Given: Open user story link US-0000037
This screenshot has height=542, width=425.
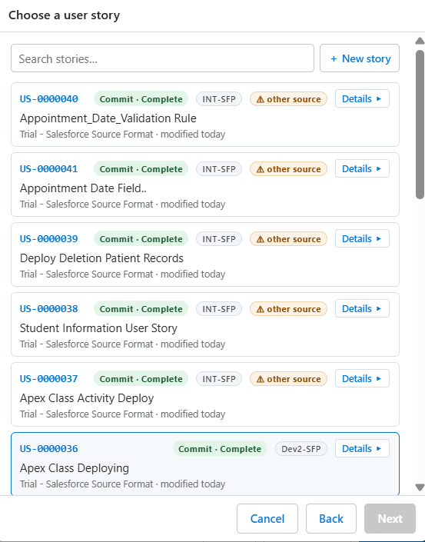Looking at the screenshot, I should pyautogui.click(x=48, y=379).
